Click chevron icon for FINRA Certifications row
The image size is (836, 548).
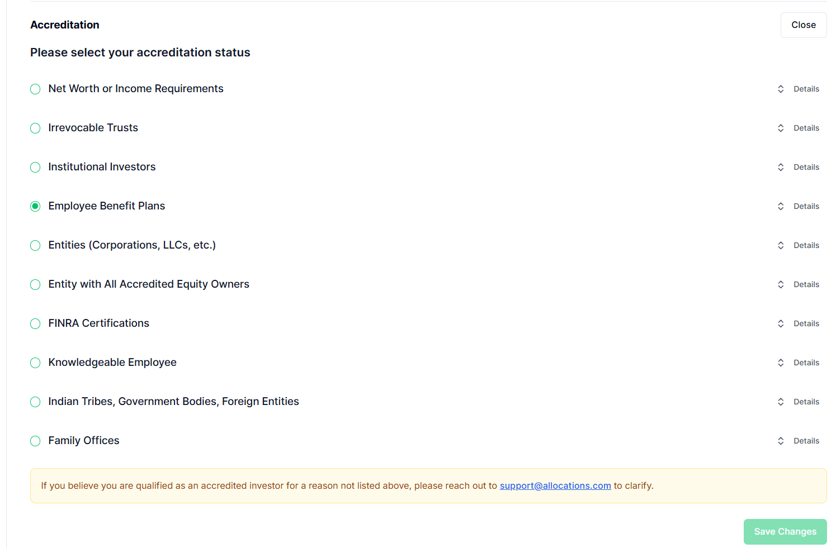[781, 324]
